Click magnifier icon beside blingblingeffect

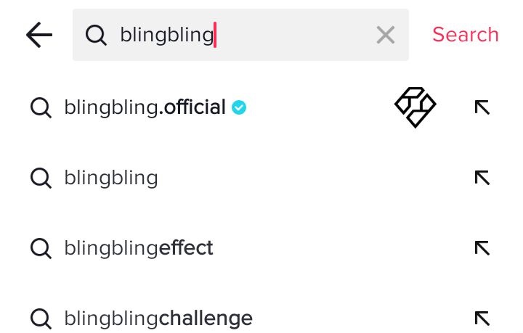[x=41, y=248]
